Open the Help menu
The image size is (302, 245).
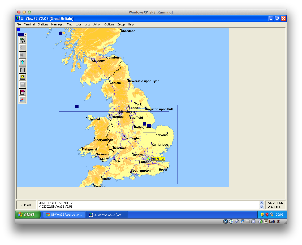131,24
